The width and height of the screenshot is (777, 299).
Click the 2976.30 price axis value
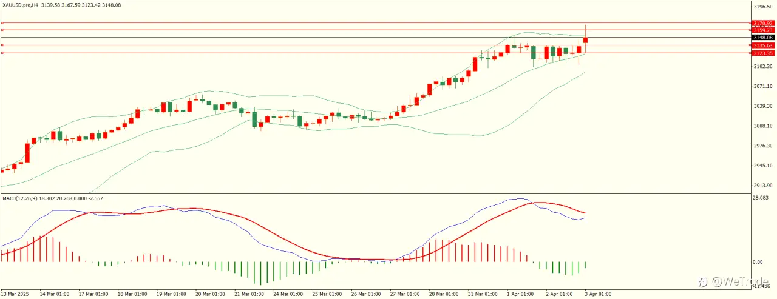tap(763, 146)
